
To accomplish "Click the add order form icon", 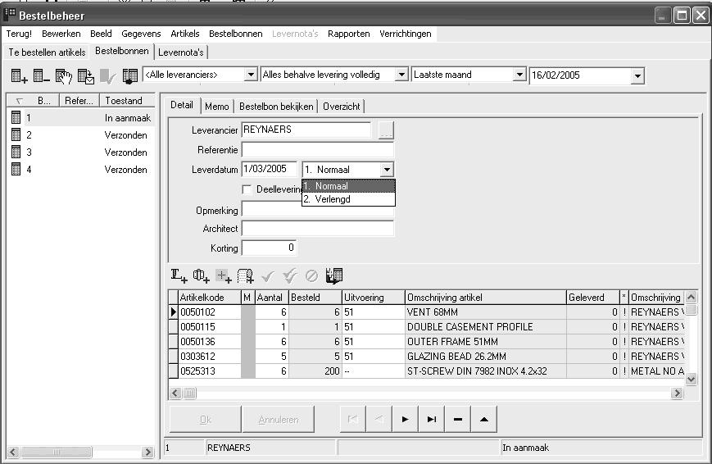I will (x=19, y=76).
